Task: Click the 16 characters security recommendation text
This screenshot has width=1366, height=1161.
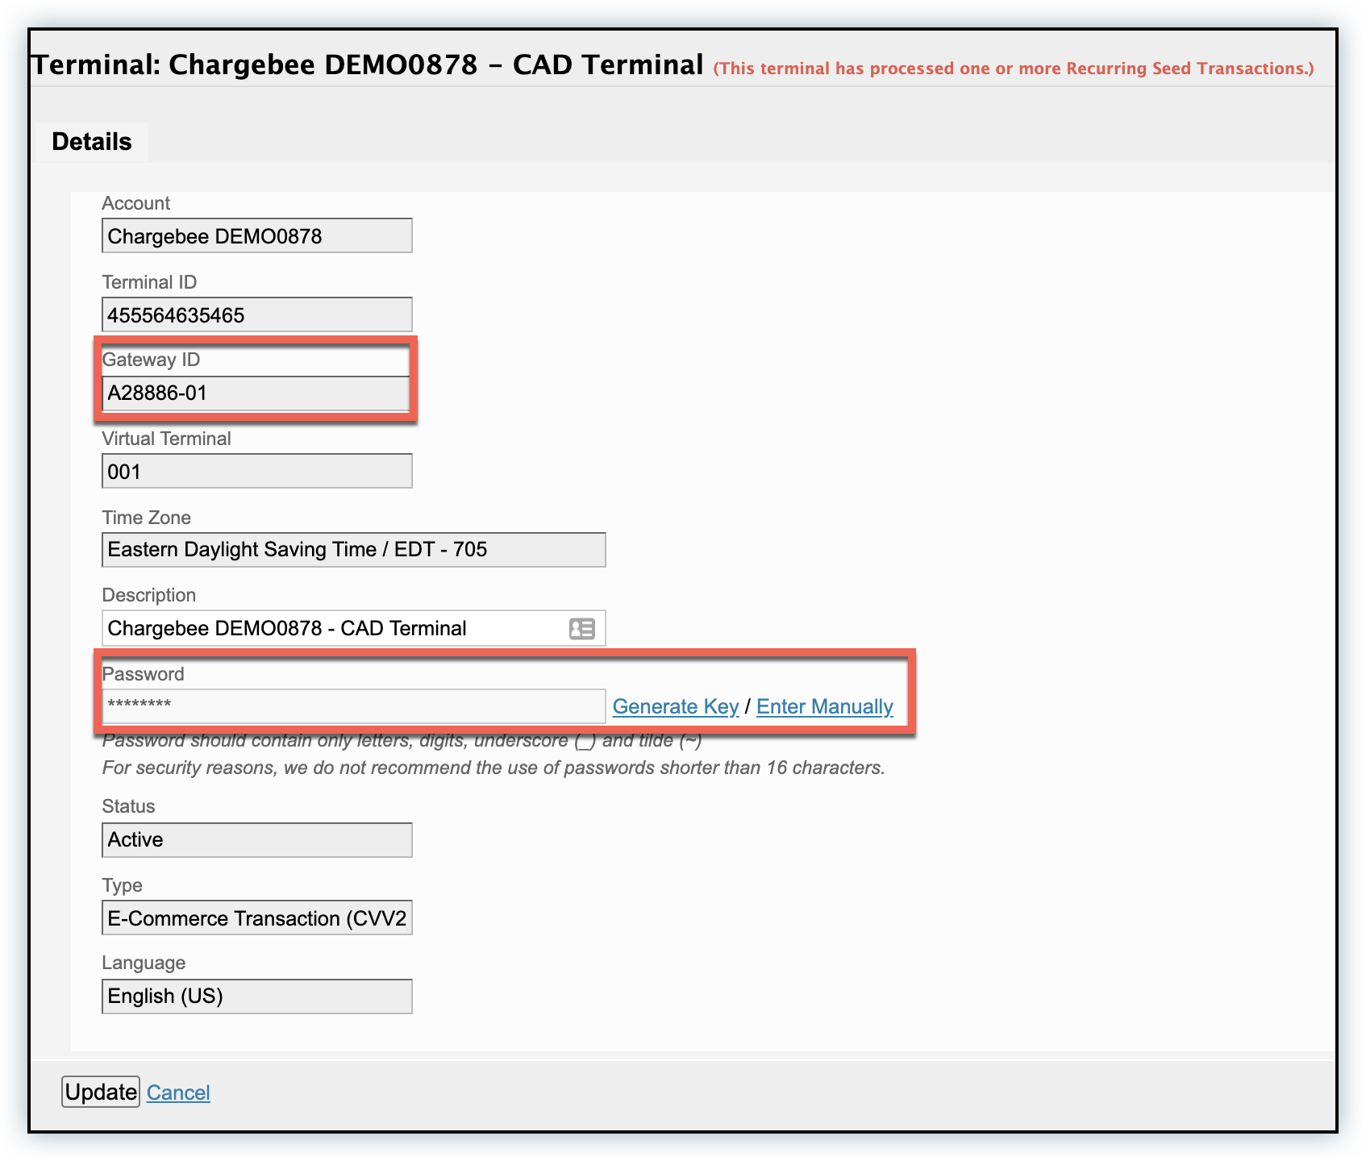Action: coord(493,768)
